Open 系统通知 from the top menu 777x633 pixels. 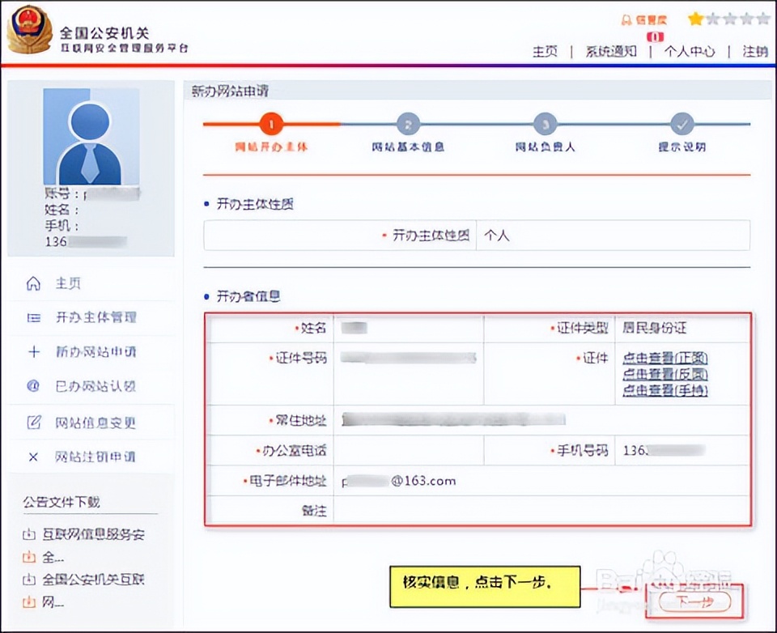click(608, 51)
